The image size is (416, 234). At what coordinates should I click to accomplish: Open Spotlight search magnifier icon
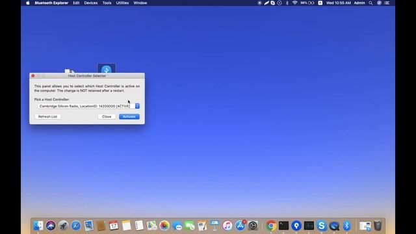[x=370, y=3]
